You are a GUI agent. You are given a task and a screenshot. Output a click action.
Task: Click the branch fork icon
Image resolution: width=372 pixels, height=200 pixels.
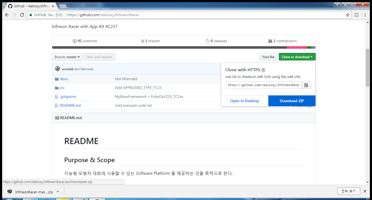143,41
